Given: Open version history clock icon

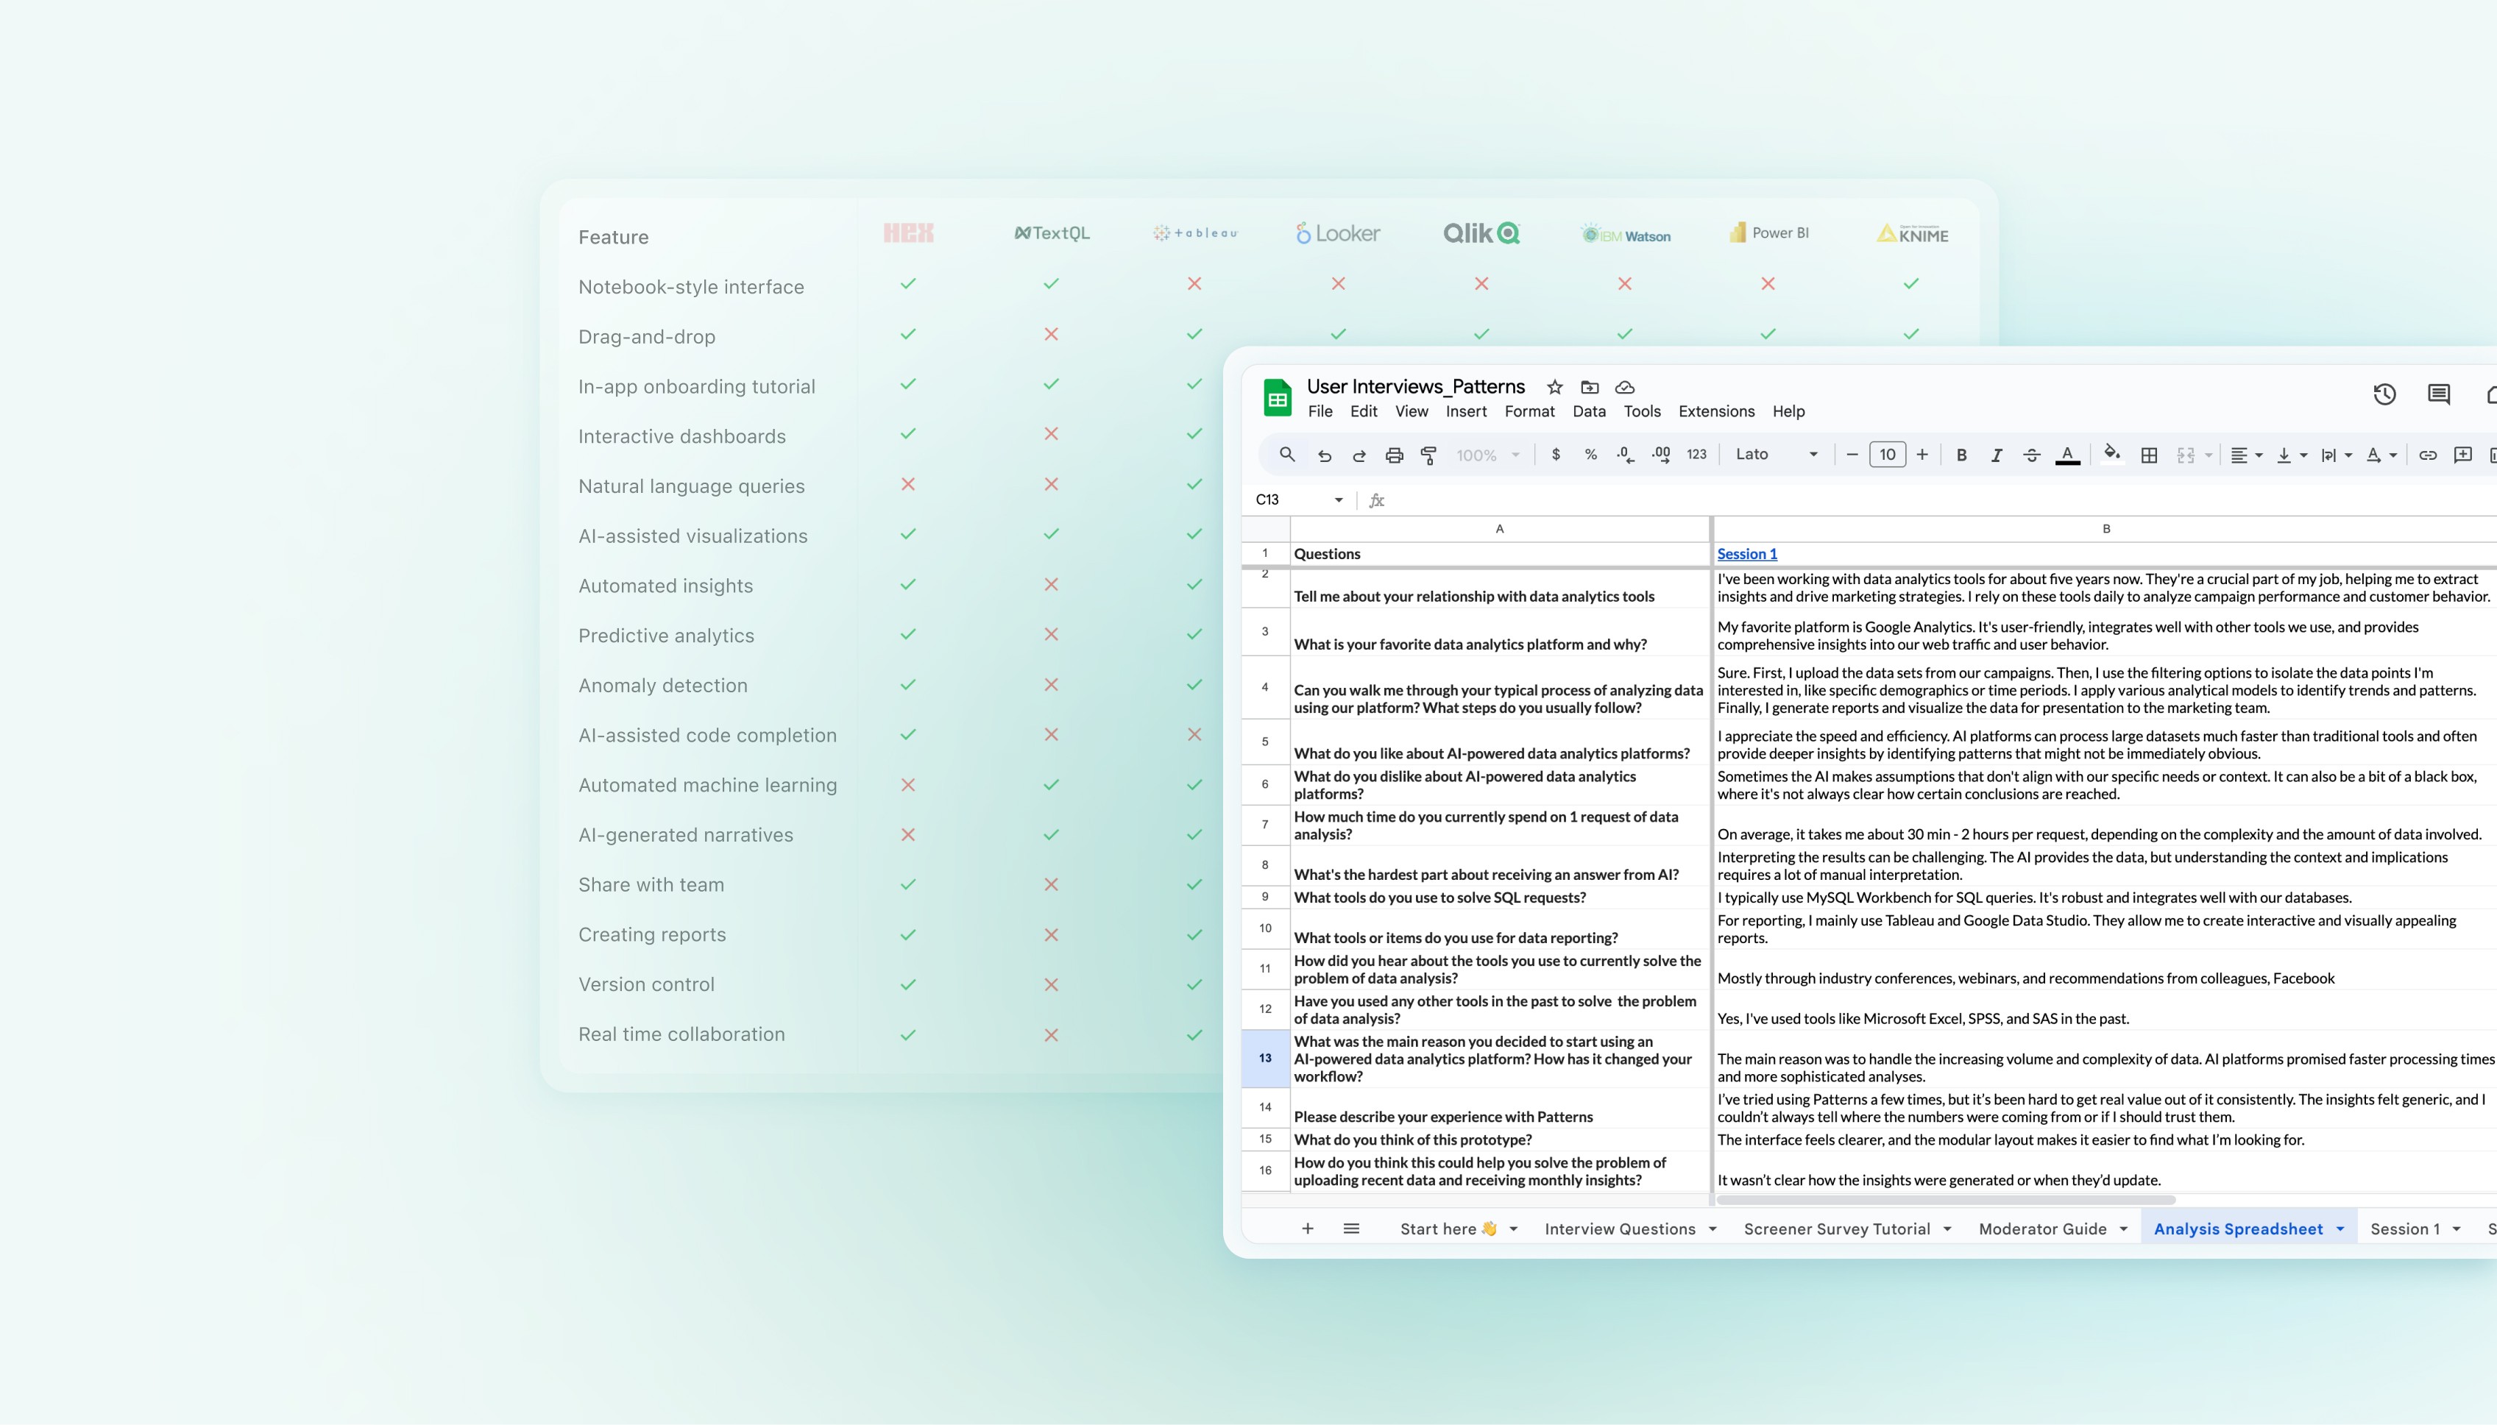Looking at the screenshot, I should pyautogui.click(x=2384, y=394).
